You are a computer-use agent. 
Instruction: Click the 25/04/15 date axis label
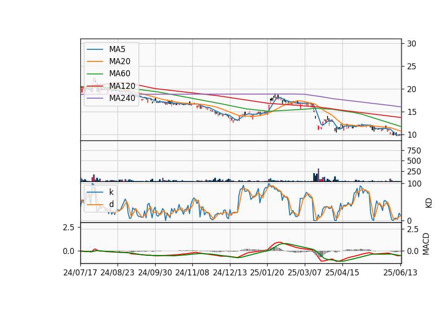point(342,273)
